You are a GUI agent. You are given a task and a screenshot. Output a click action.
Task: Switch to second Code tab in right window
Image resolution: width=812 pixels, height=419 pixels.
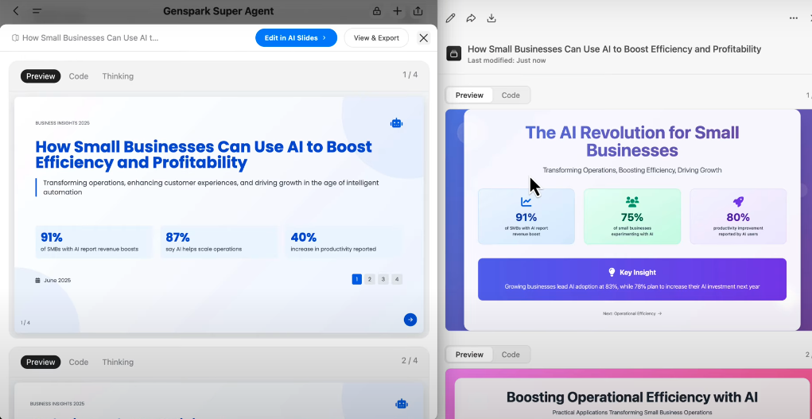[x=511, y=355]
